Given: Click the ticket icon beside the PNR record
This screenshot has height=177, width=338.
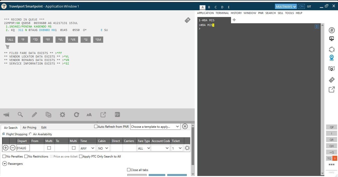Looking at the screenshot, I should pos(187,20).
